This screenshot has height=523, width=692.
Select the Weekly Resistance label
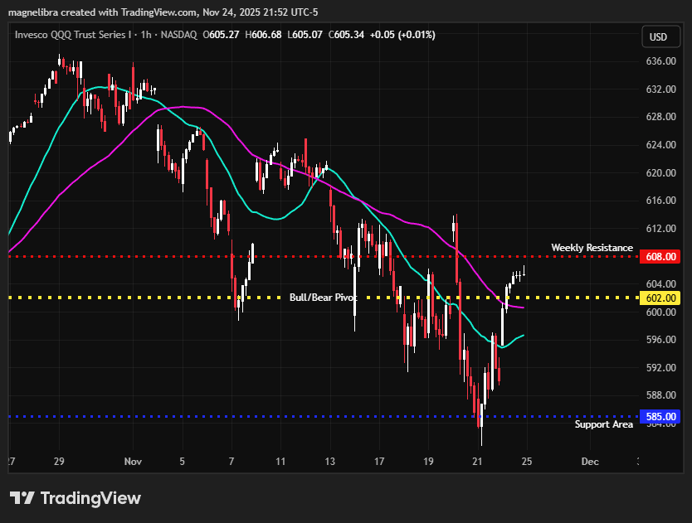592,248
